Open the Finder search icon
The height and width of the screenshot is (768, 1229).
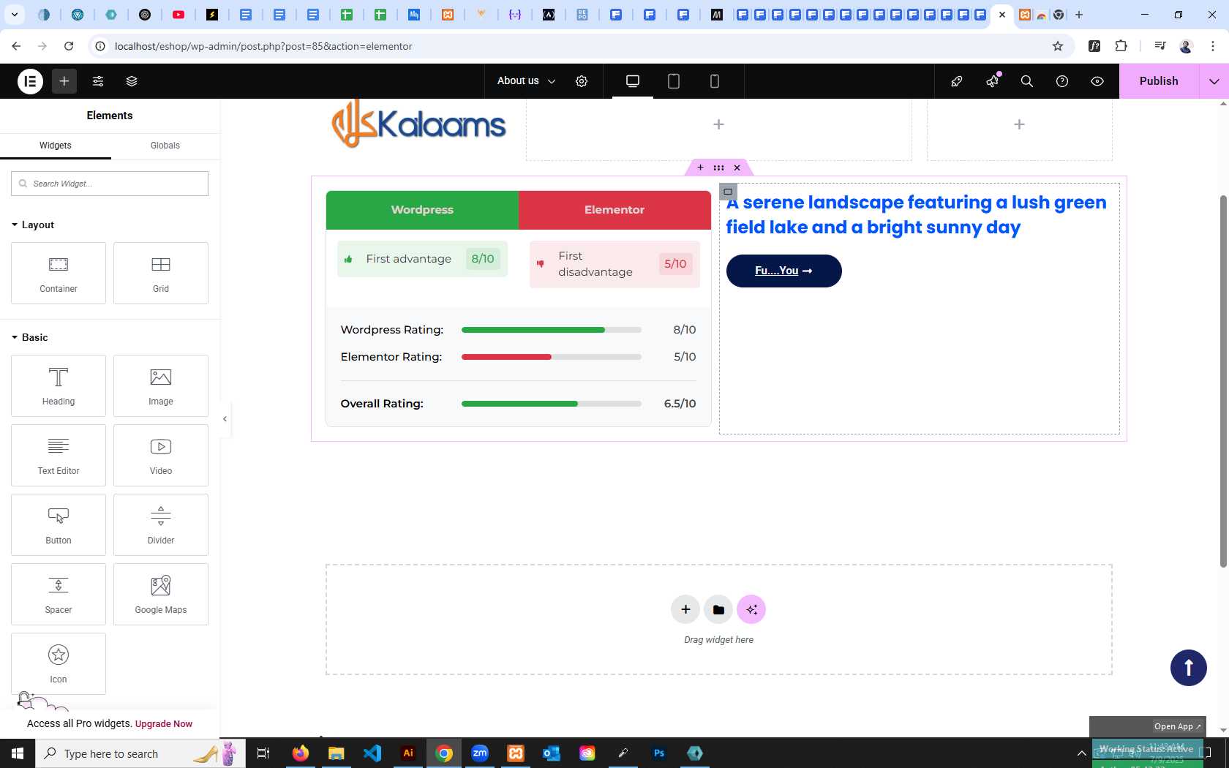click(x=1027, y=81)
